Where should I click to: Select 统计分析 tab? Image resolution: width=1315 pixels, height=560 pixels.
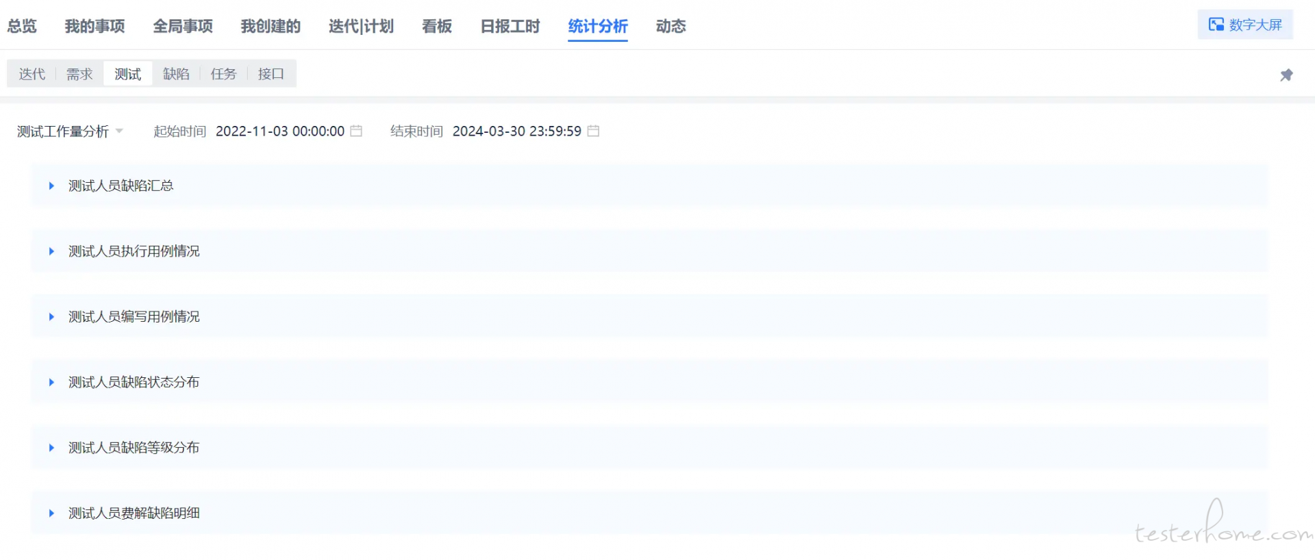598,26
